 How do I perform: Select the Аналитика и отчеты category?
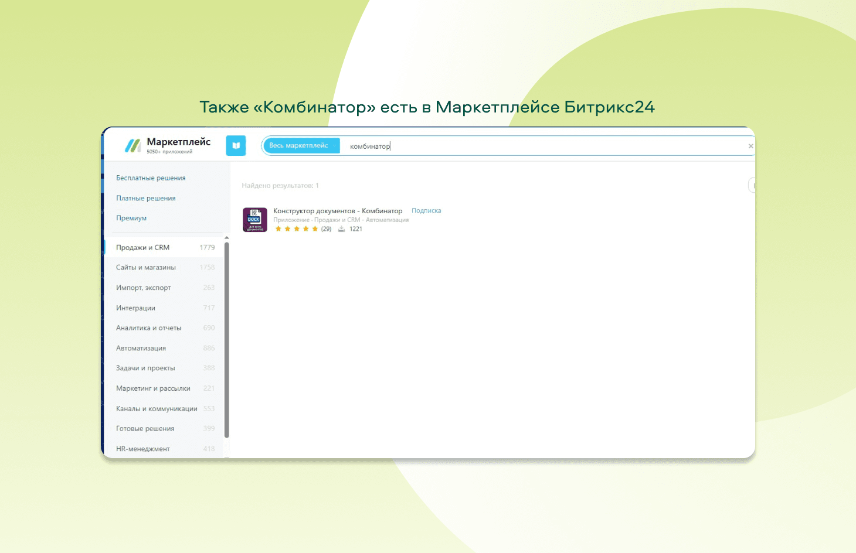[164, 328]
